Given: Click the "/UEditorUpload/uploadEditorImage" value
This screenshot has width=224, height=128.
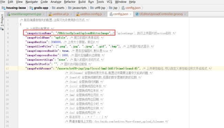Looking at the screenshot, I should (x=83, y=33).
